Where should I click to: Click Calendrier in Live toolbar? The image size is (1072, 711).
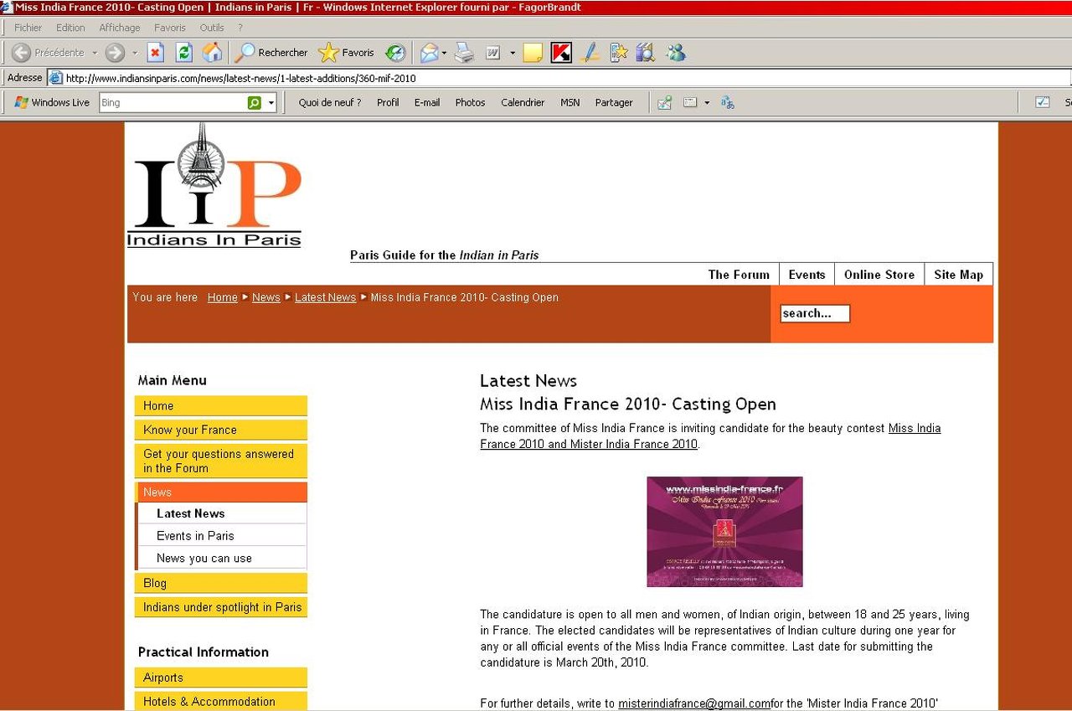[x=523, y=103]
